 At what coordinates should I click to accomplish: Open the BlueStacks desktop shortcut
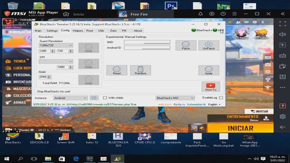pos(13,139)
